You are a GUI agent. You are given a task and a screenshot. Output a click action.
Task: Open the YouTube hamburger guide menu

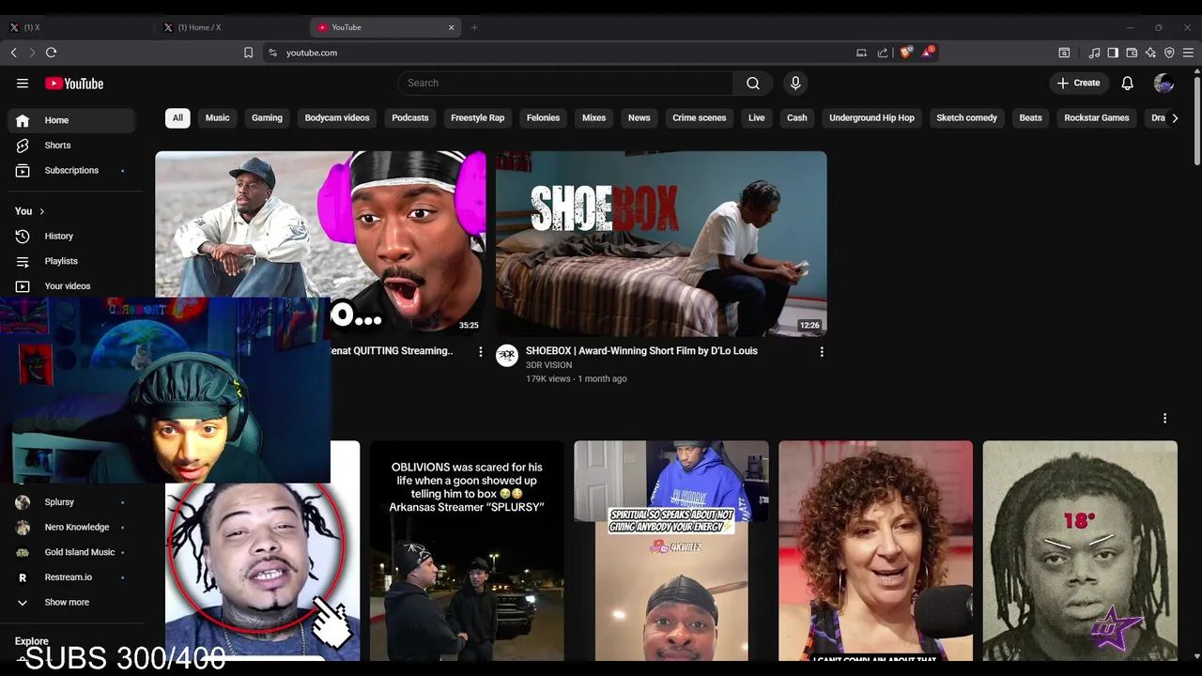[23, 84]
